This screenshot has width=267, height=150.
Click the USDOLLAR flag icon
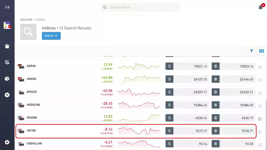(x=21, y=144)
